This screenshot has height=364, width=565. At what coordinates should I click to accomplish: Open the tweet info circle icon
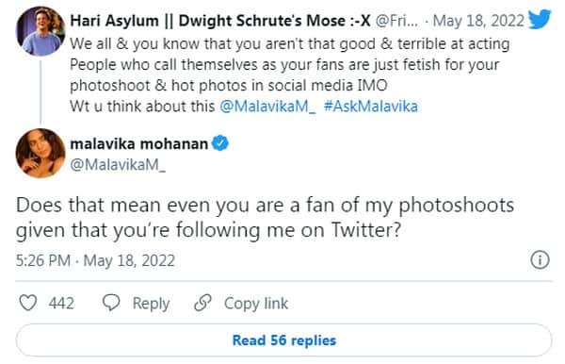point(540,259)
